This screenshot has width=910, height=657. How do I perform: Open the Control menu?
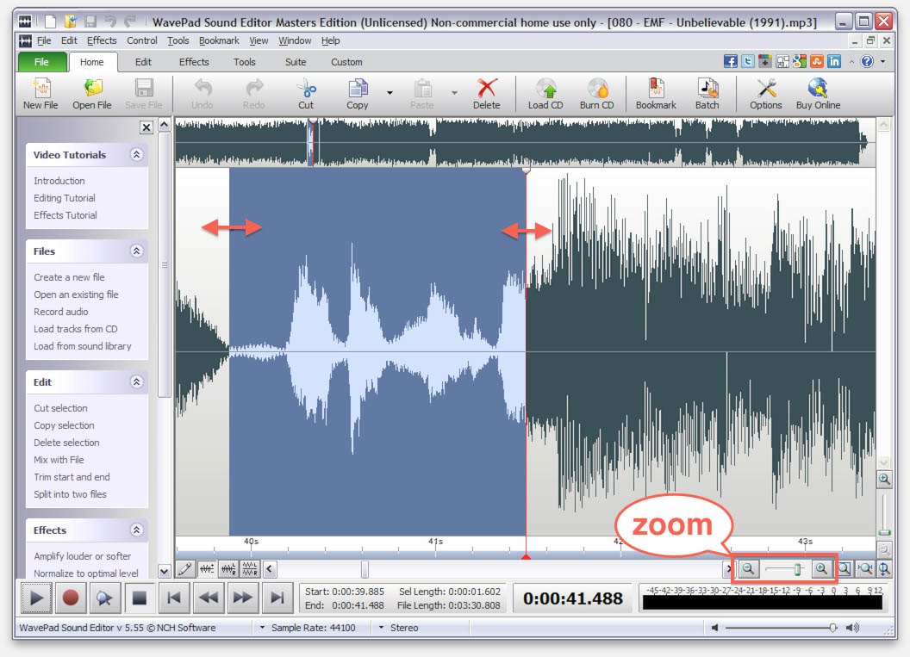coord(141,40)
